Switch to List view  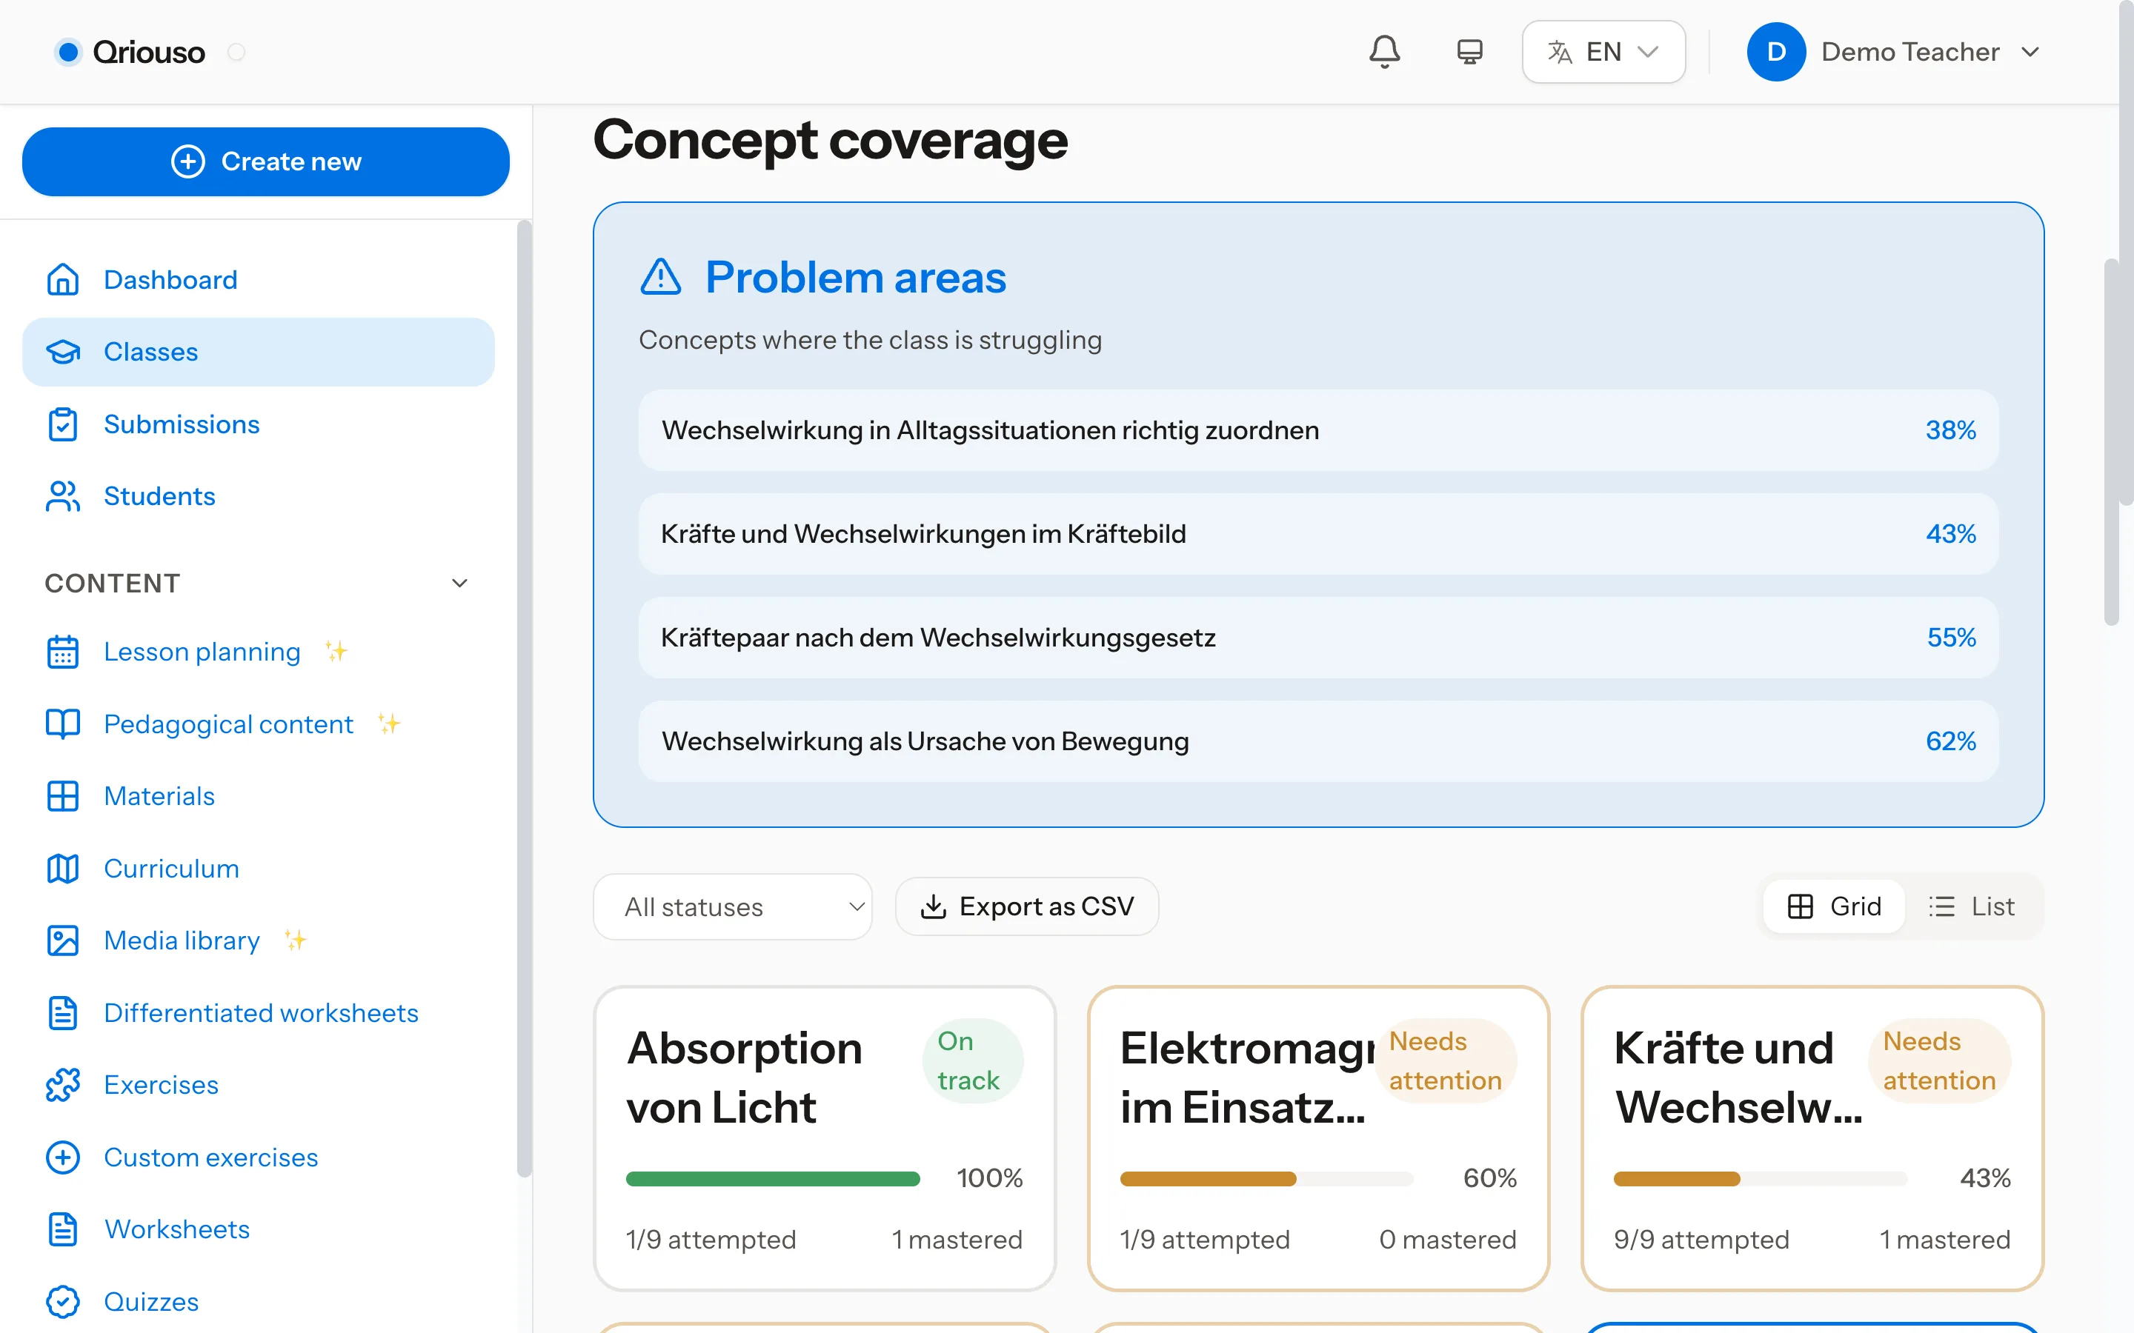pos(1972,906)
